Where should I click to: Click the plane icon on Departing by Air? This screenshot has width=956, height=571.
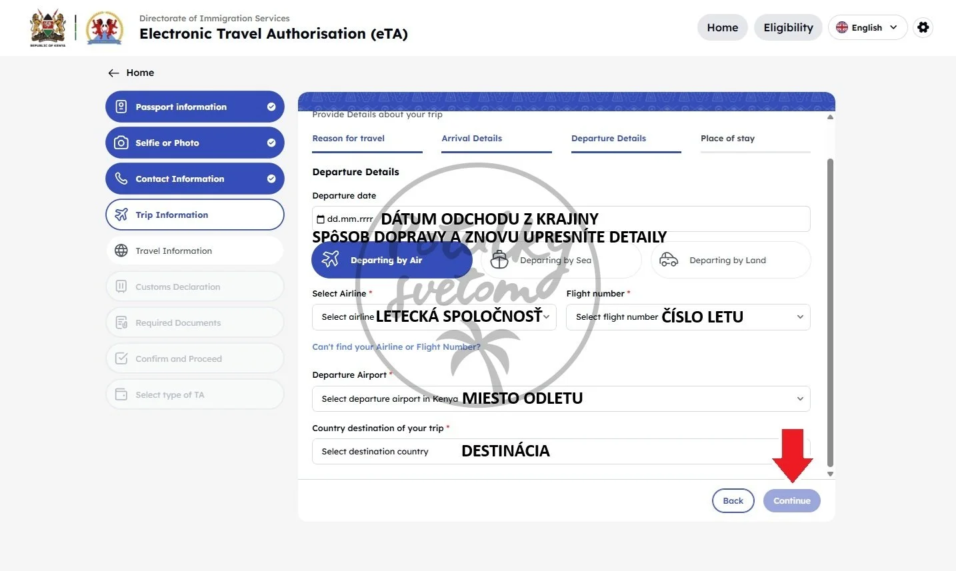point(330,259)
